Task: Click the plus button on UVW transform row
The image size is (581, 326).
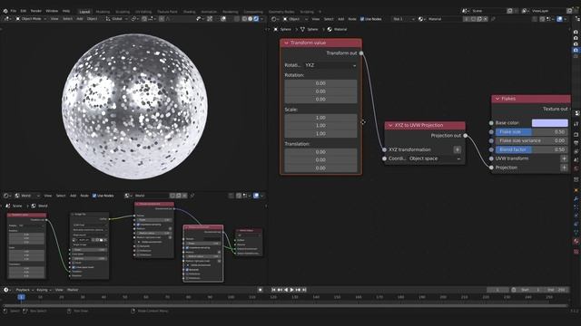Action: 564,158
